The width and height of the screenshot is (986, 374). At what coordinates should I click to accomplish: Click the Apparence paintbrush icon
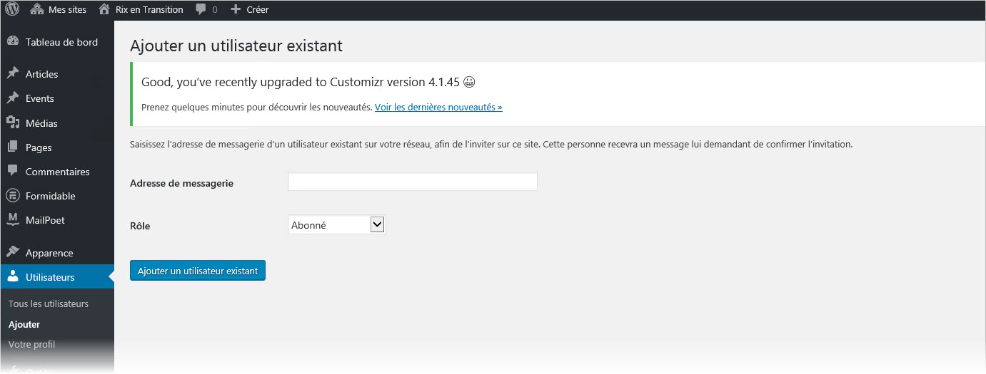(x=13, y=253)
